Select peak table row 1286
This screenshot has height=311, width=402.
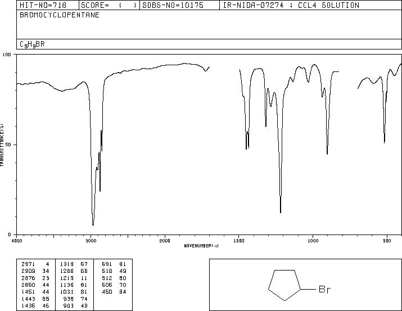pos(74,271)
